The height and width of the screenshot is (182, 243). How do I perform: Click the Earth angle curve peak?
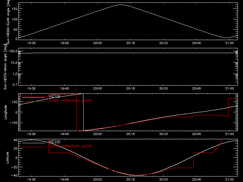point(121,5)
